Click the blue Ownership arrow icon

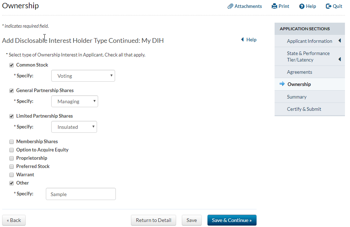(282, 84)
